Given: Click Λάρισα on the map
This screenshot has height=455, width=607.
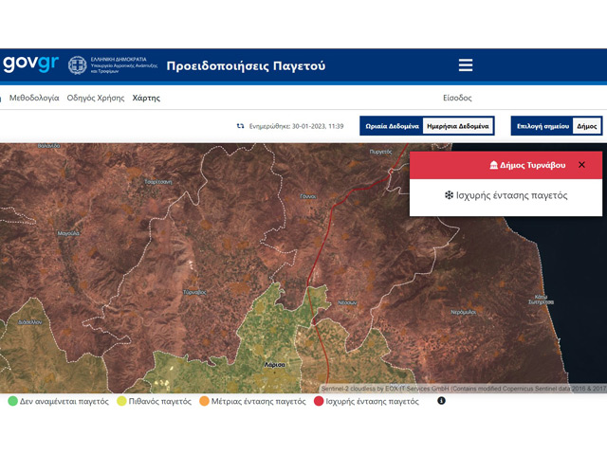Looking at the screenshot, I should pyautogui.click(x=274, y=364).
